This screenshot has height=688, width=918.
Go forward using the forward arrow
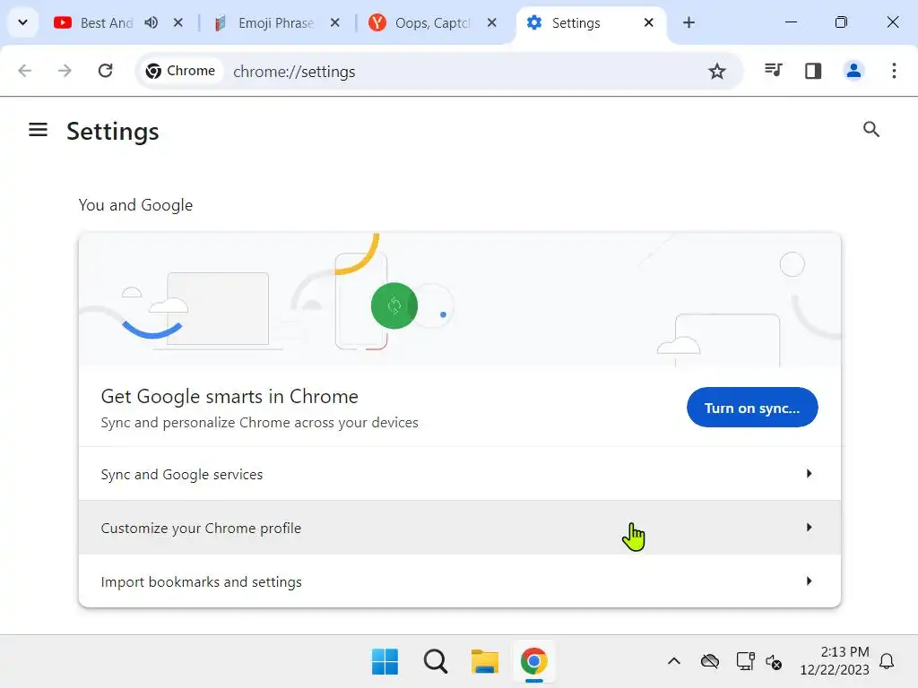click(x=65, y=71)
